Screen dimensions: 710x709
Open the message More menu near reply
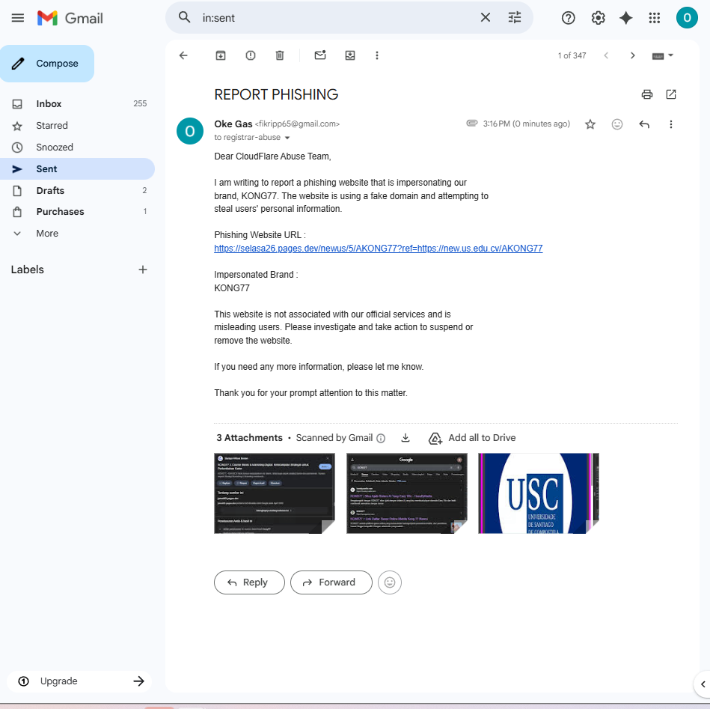point(670,124)
